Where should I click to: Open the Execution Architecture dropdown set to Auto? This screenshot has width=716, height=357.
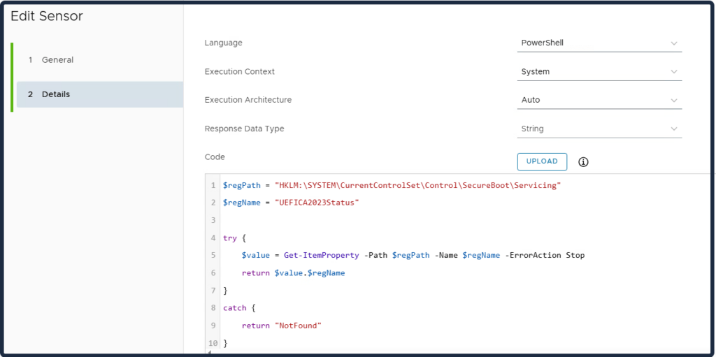pos(599,101)
